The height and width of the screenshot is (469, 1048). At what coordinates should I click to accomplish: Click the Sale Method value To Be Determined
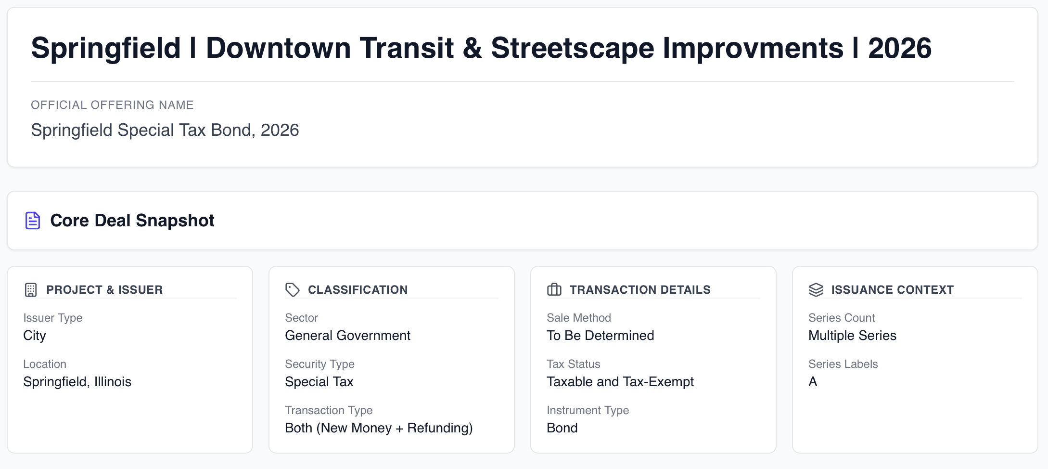tap(600, 336)
